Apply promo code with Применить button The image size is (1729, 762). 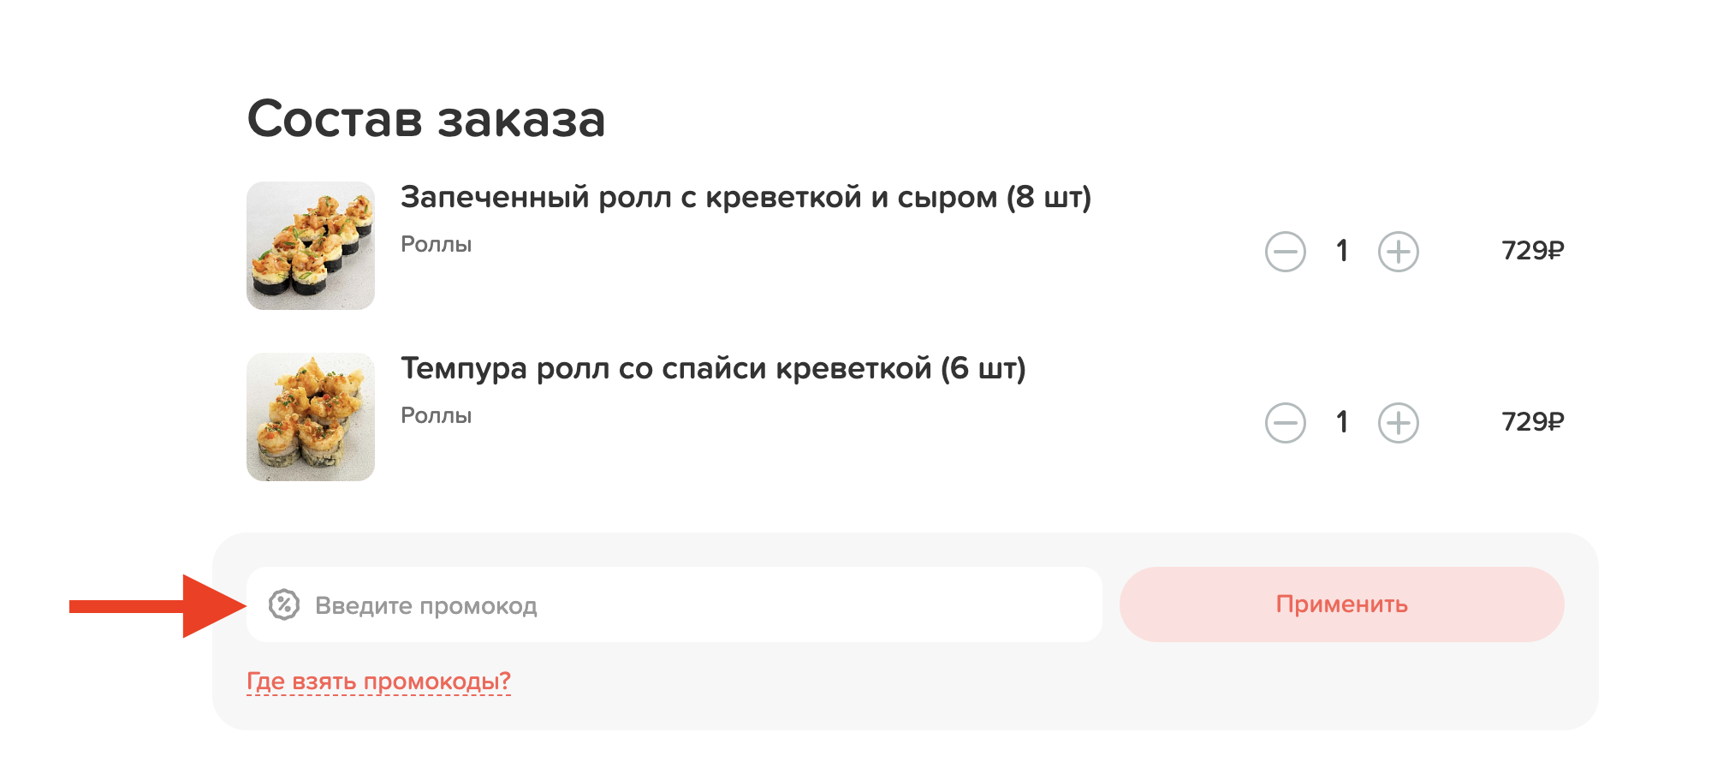pyautogui.click(x=1341, y=604)
